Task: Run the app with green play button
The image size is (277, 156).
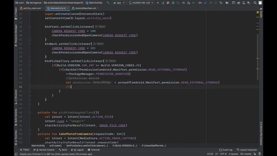Action: click(x=158, y=3)
